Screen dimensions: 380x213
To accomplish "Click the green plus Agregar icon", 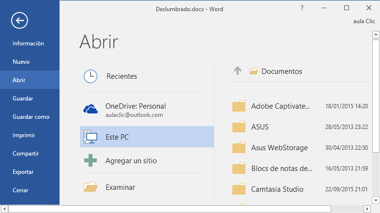I will (91, 160).
